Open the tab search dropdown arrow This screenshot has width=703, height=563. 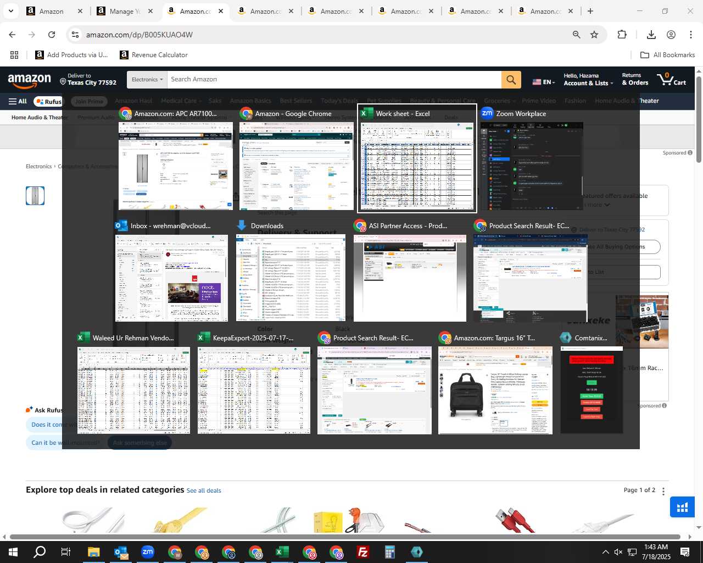coord(10,11)
